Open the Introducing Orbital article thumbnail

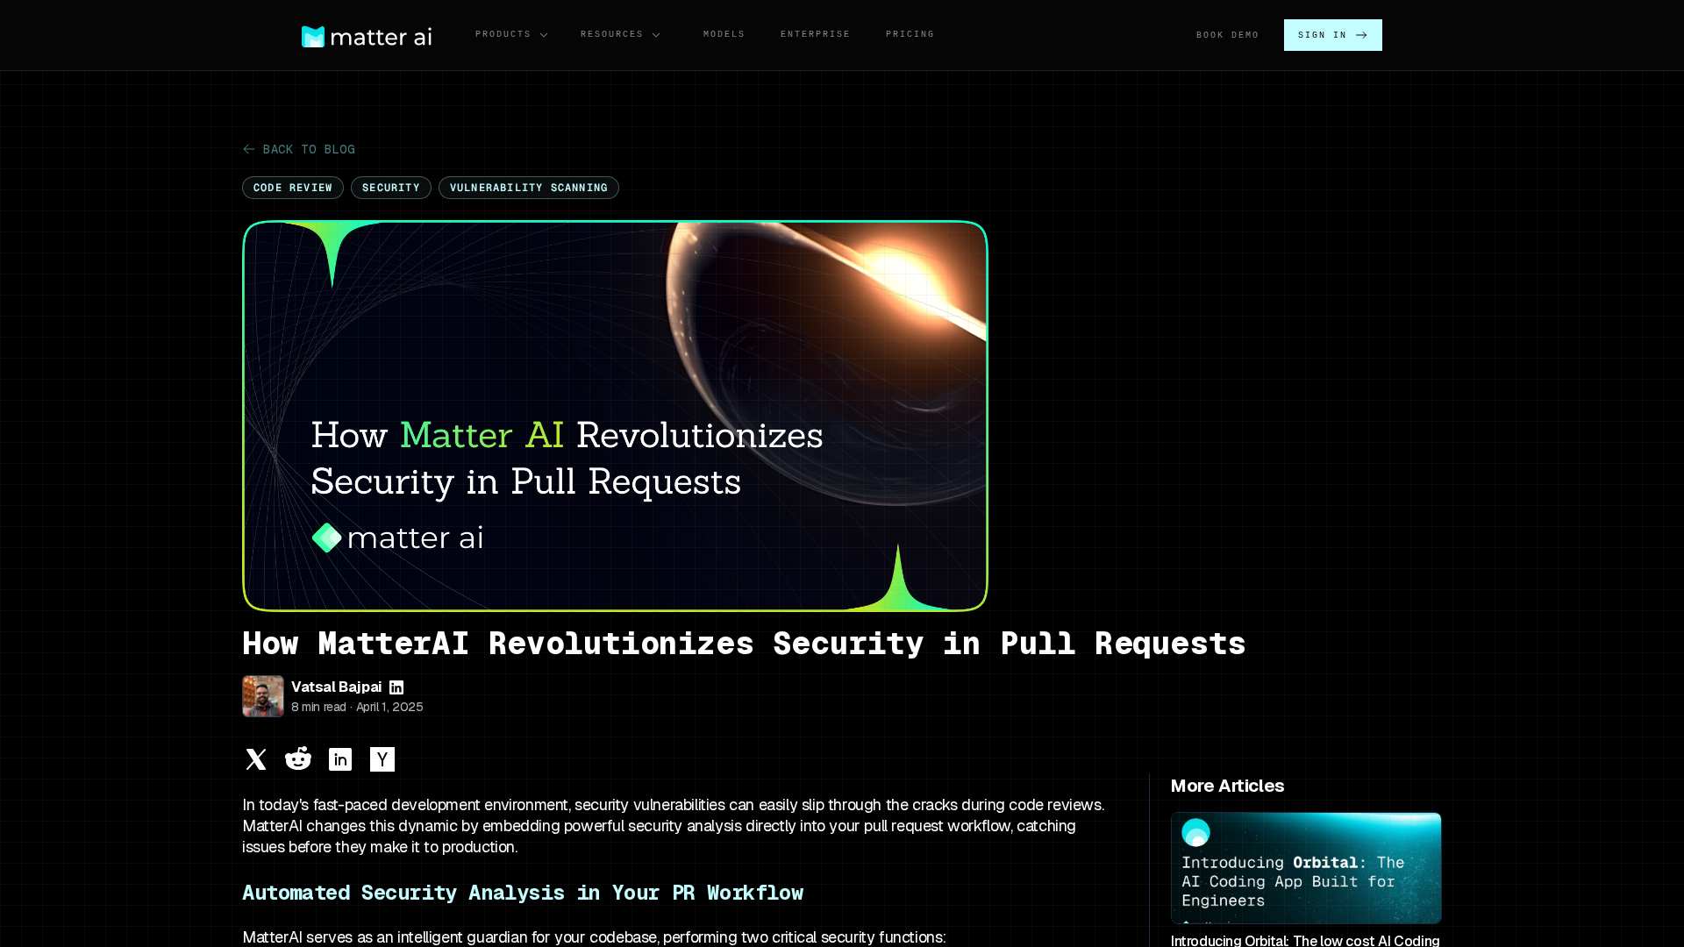pos(1305,868)
